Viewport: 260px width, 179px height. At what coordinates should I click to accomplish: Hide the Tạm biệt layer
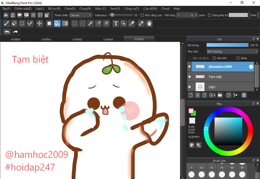(x=189, y=77)
